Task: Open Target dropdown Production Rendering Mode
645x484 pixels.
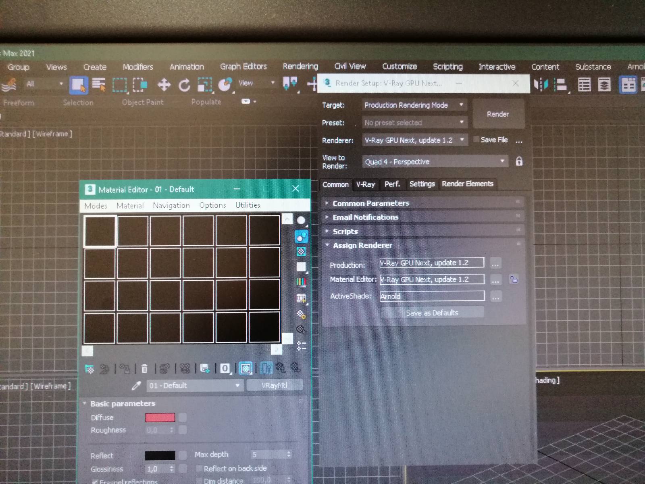Action: click(x=414, y=105)
